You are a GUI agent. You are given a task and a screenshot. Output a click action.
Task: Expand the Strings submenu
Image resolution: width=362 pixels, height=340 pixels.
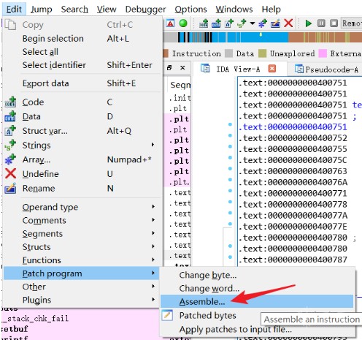82,146
